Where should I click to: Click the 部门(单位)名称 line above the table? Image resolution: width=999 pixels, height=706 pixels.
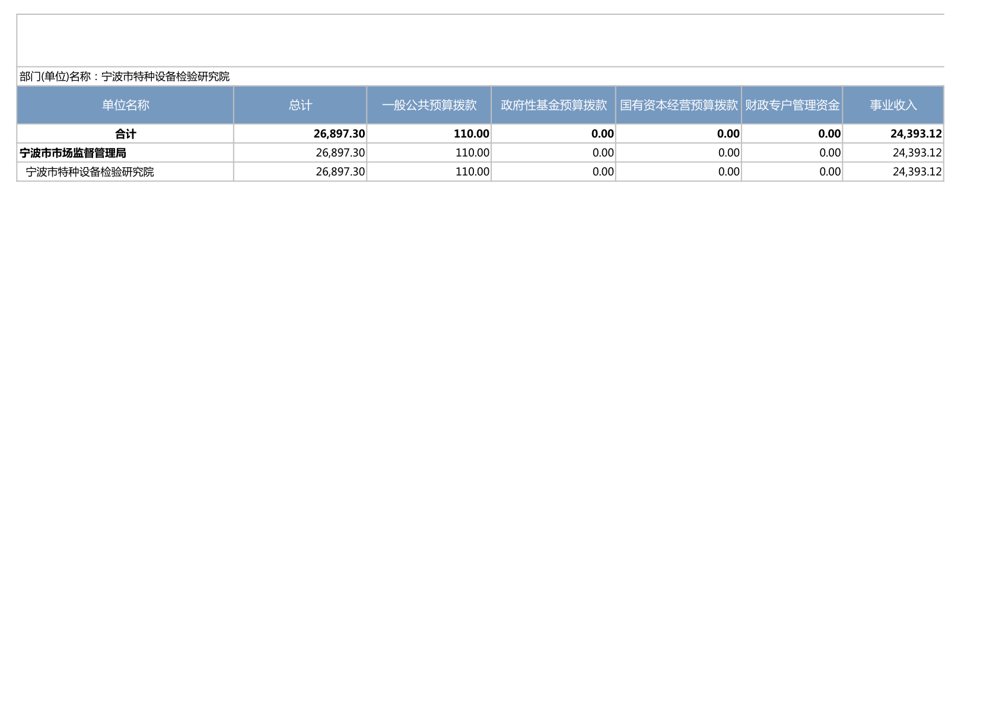click(x=125, y=76)
